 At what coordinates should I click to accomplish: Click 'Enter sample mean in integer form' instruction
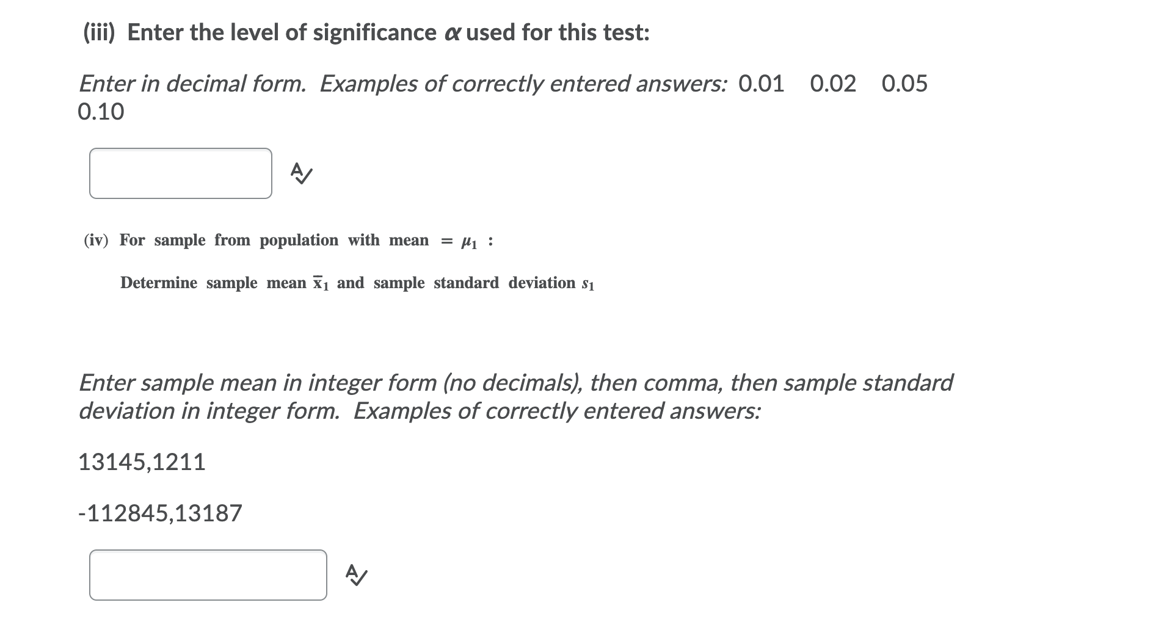(515, 383)
